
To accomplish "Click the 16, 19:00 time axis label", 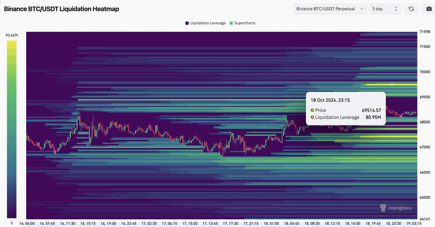I will [108, 223].
